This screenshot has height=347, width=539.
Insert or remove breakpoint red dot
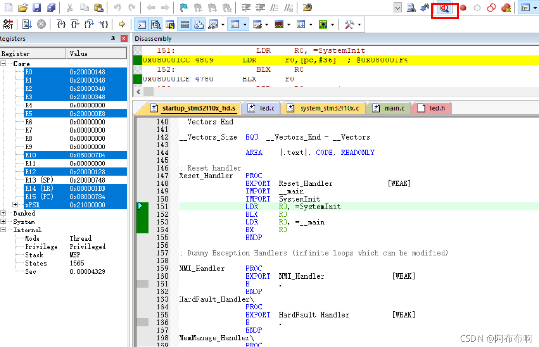point(463,8)
